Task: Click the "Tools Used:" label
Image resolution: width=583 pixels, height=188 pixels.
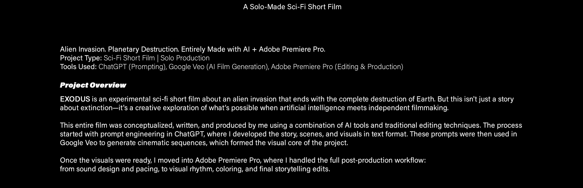Action: point(78,67)
